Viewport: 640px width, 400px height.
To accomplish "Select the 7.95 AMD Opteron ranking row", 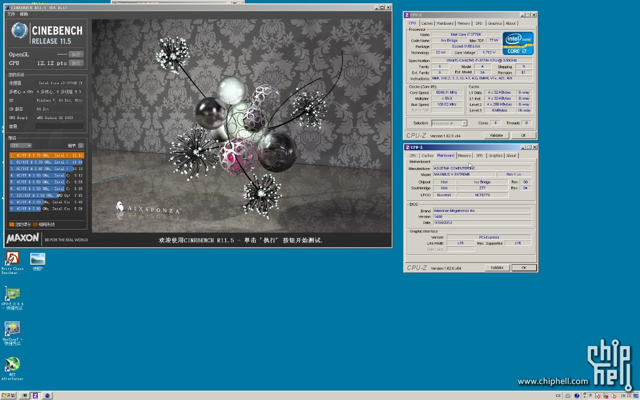I will [46, 195].
